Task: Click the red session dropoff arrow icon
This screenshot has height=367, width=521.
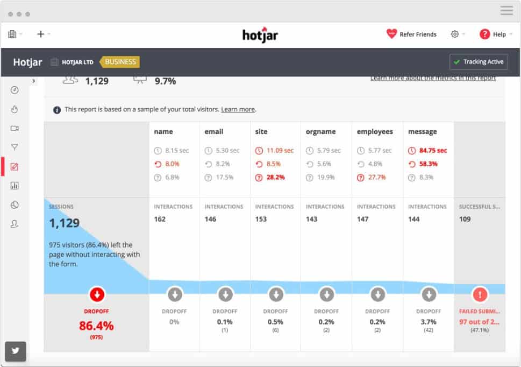Action: [x=97, y=294]
